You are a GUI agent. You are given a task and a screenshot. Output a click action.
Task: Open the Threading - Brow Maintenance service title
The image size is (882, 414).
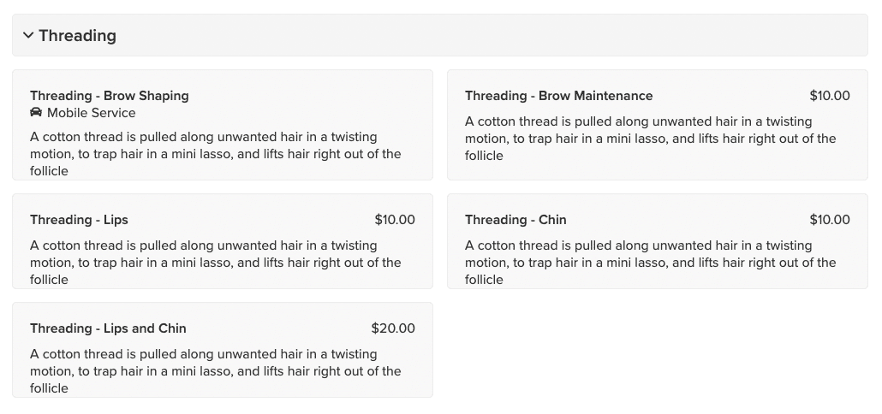(558, 96)
